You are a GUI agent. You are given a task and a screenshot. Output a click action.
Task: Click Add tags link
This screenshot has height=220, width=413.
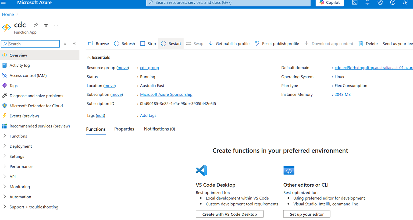click(x=148, y=115)
